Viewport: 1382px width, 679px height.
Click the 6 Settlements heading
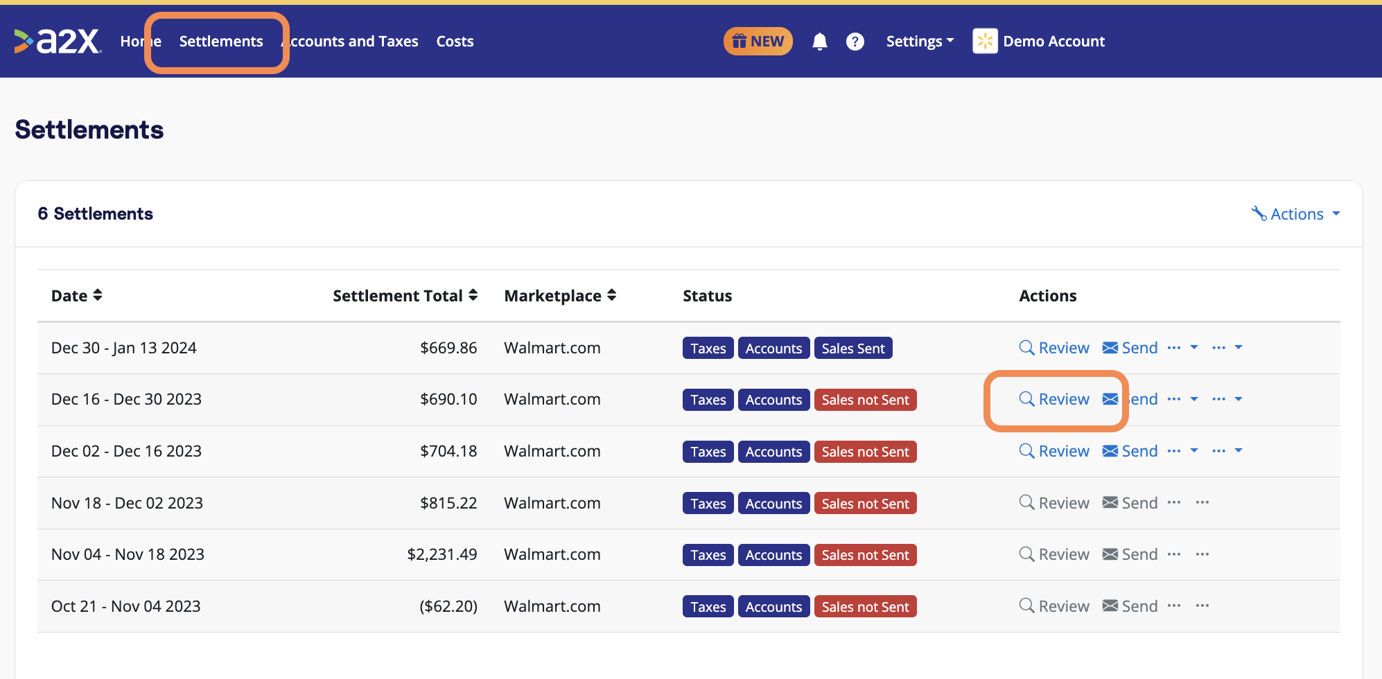point(95,214)
